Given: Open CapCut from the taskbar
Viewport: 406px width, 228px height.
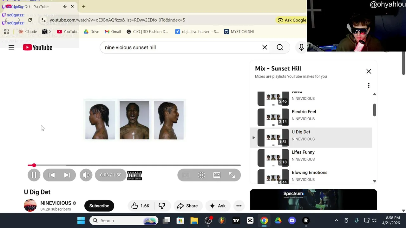Looking at the screenshot, I should click(x=250, y=220).
